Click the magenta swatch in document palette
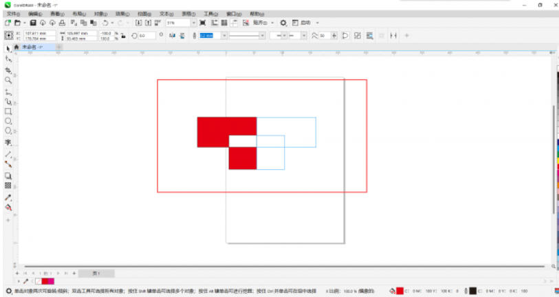 point(51,281)
